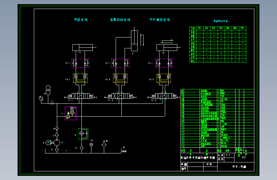Click the Y-100 entry in parts list
The image size is (277, 180).
click(x=224, y=124)
